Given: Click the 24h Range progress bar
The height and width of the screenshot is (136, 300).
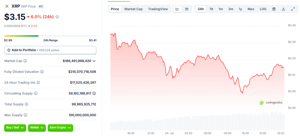Looking at the screenshot, I should (50, 36).
